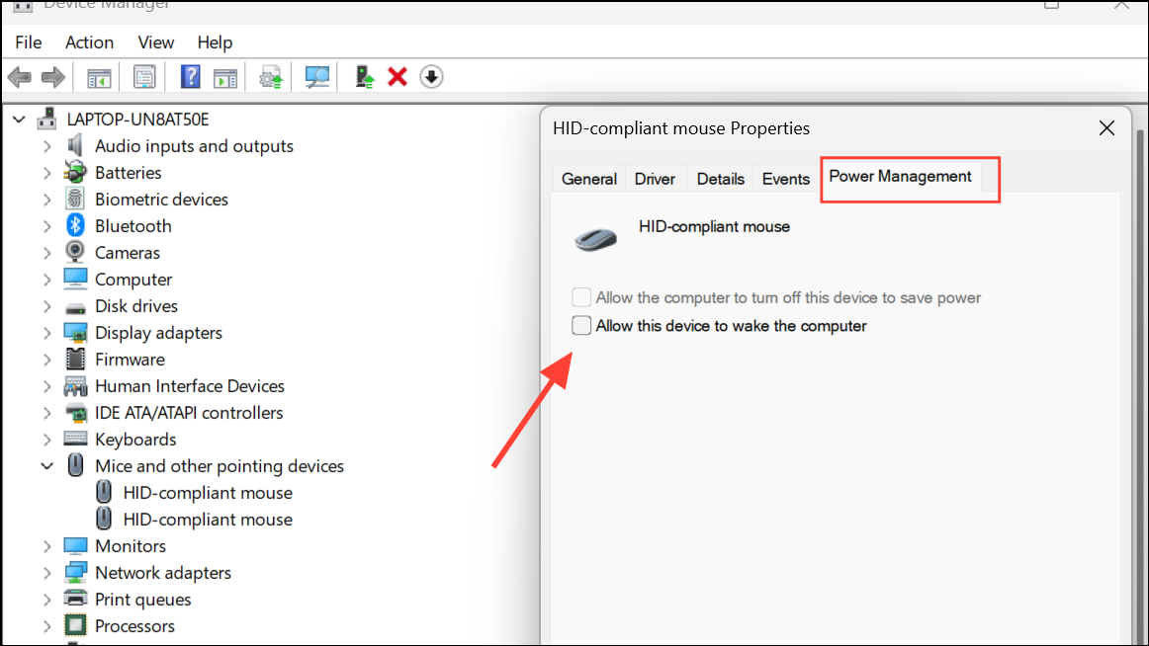Open the View menu

pyautogui.click(x=156, y=42)
